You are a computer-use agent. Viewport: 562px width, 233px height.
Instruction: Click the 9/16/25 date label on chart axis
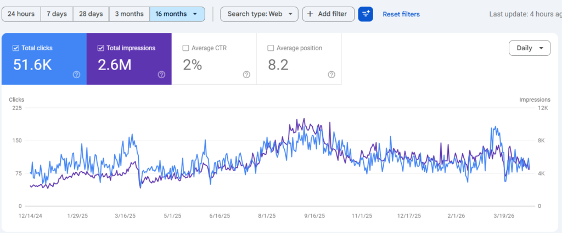tap(315, 215)
